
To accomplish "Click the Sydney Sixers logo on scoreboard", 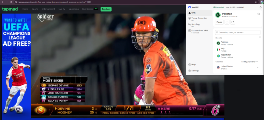I will (x=216, y=110).
